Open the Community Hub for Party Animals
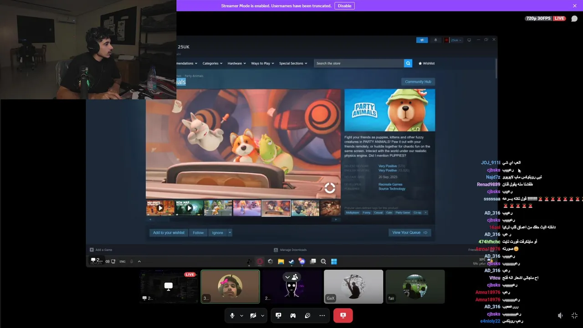 [x=418, y=82]
